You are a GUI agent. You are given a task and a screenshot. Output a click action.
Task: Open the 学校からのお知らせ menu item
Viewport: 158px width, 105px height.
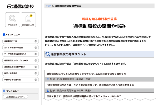click(21, 80)
